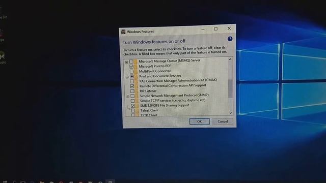Uncheck Remote Differential Compression API Support

coord(132,86)
